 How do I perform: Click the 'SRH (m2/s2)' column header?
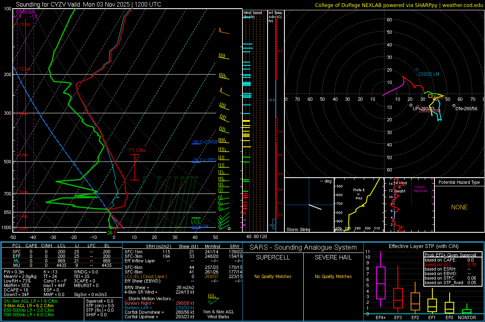(159, 246)
